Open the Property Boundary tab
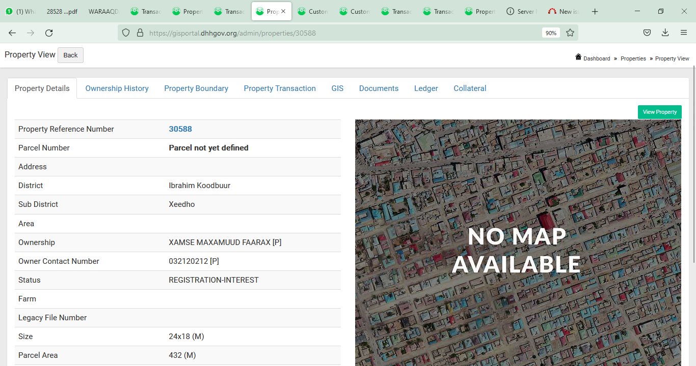 coord(196,88)
